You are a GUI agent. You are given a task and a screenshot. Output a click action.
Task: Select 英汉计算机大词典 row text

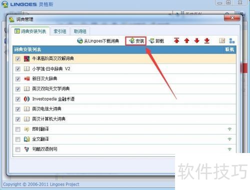click(48, 119)
